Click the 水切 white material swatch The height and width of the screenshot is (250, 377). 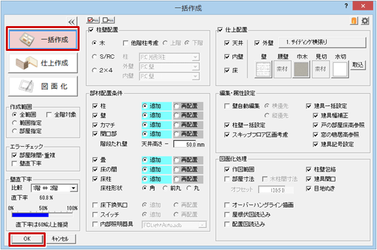pyautogui.click(x=340, y=69)
